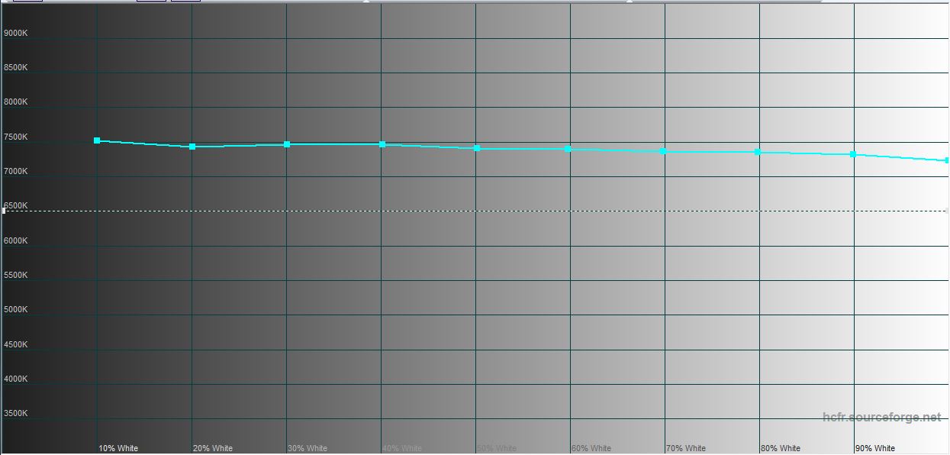The height and width of the screenshot is (455, 950).
Task: Click the 9000K axis label
Action: pos(16,33)
